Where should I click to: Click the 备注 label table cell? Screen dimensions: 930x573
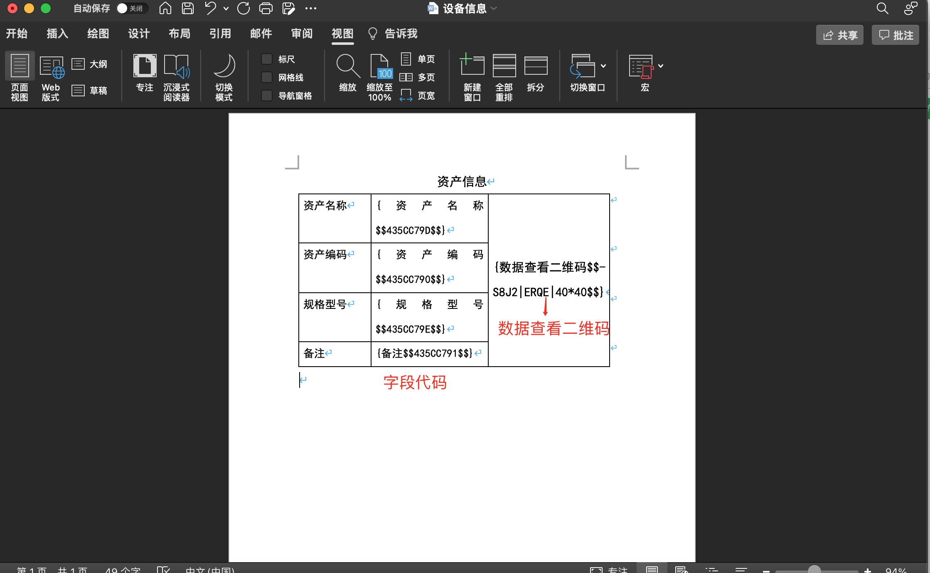point(335,354)
